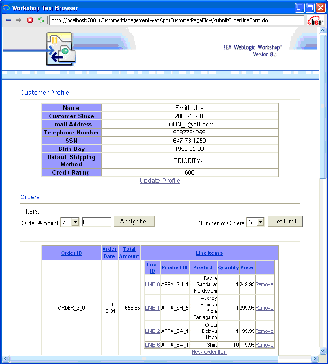Screen dimensions: 328x364
Task: Click the Workshop folder logo image
Action: (61, 49)
